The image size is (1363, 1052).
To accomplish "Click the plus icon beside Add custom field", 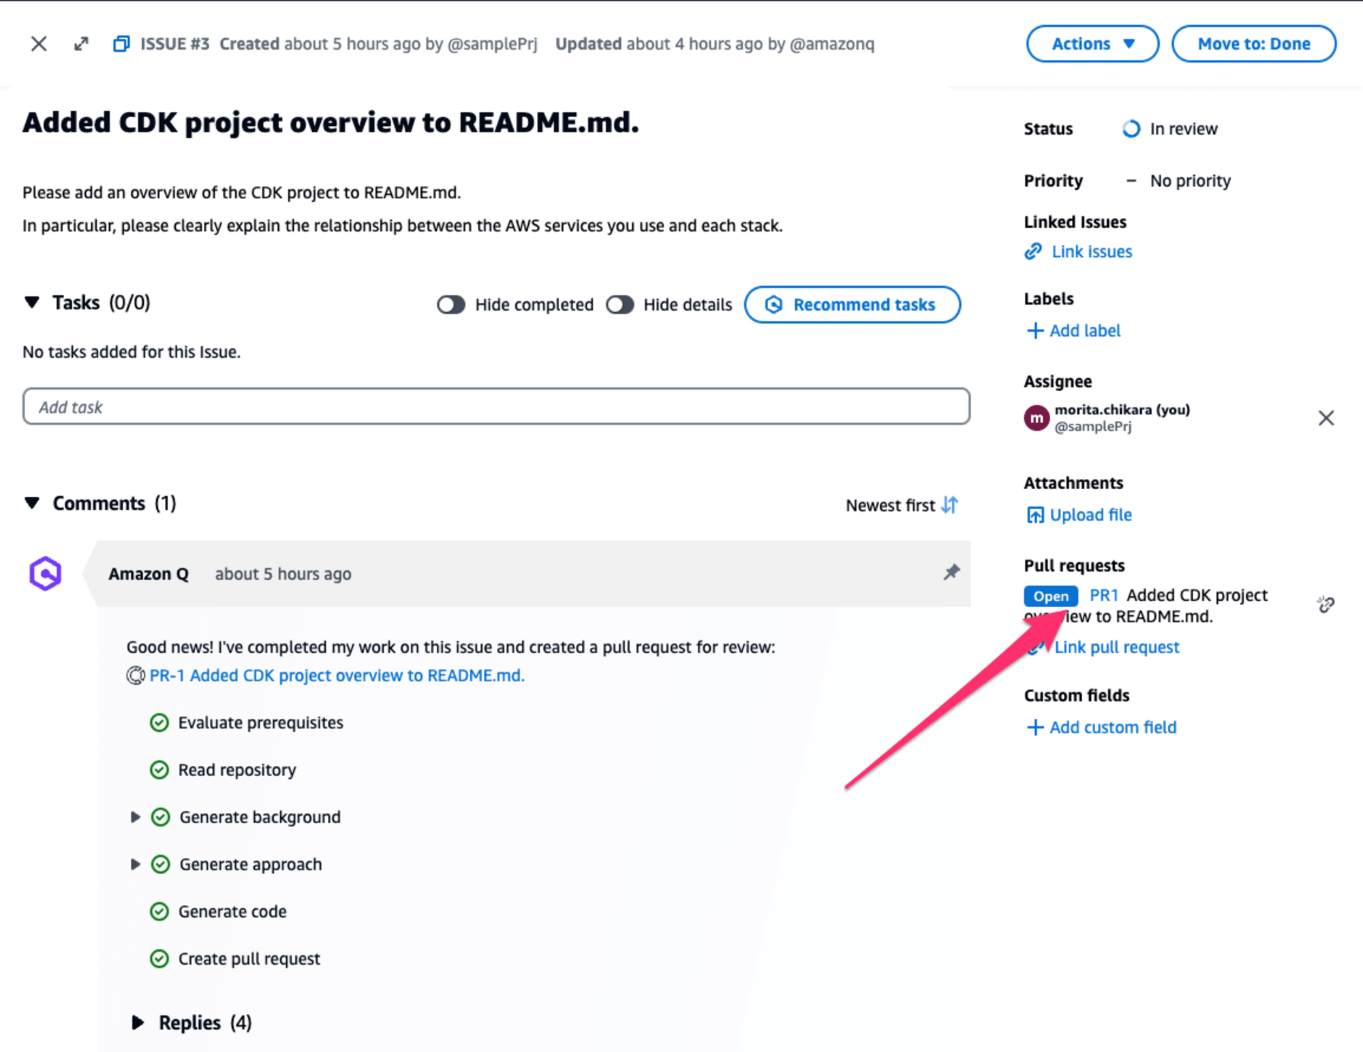I will click(1035, 727).
